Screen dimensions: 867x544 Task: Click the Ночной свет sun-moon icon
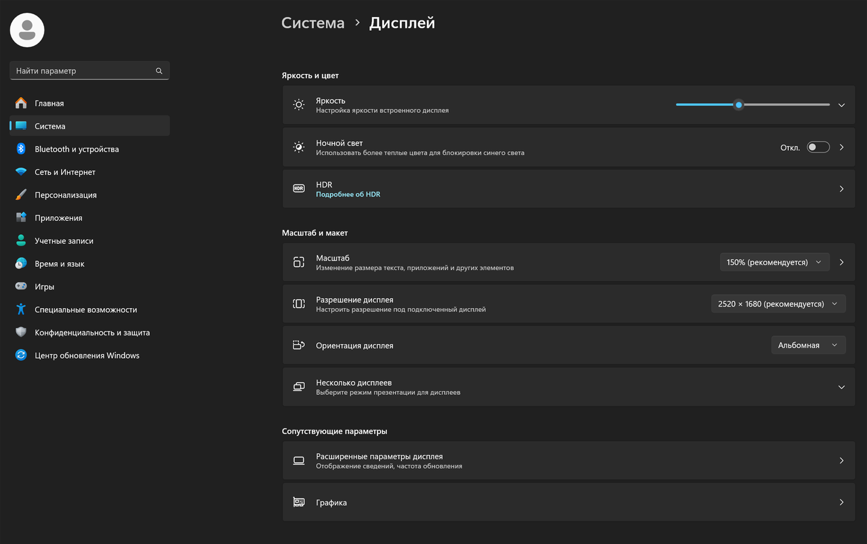(299, 147)
